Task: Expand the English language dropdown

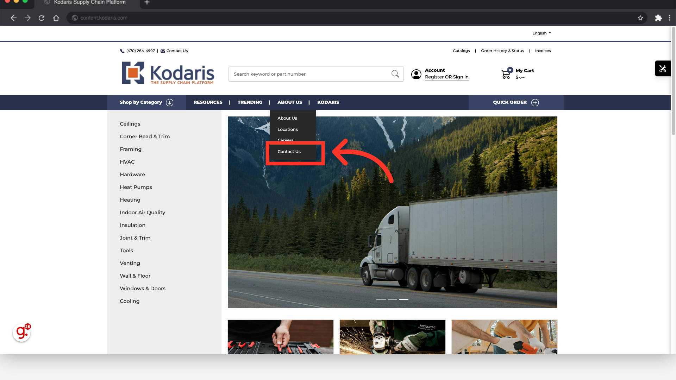Action: 542,33
